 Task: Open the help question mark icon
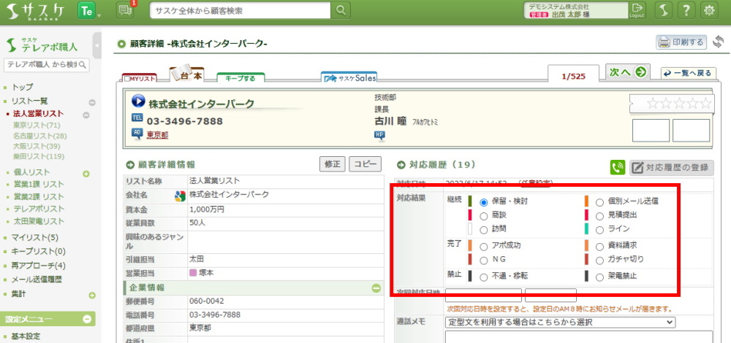686,10
